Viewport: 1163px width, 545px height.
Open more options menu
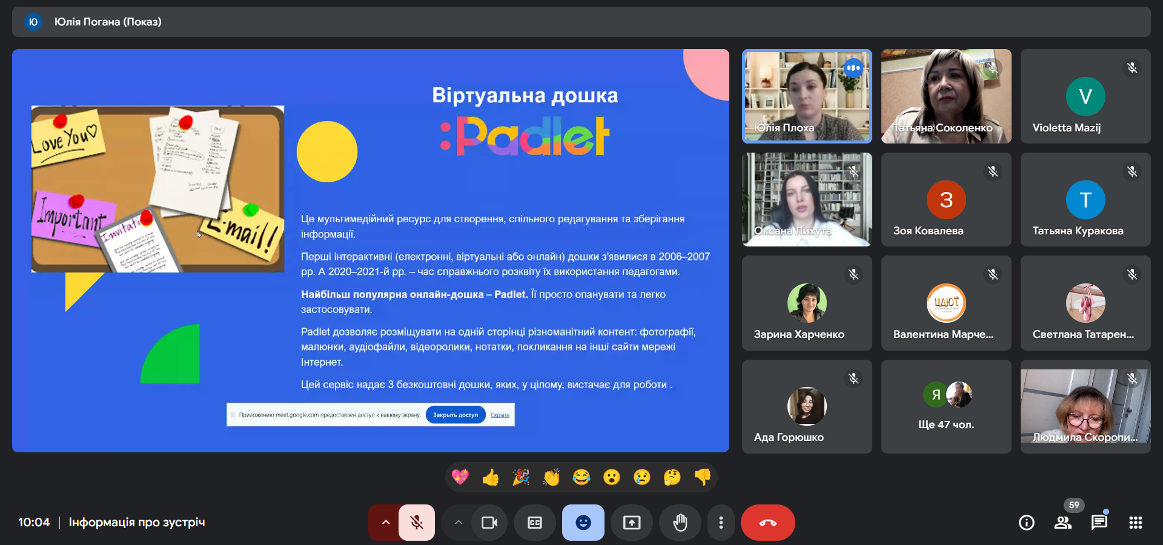[x=721, y=522]
